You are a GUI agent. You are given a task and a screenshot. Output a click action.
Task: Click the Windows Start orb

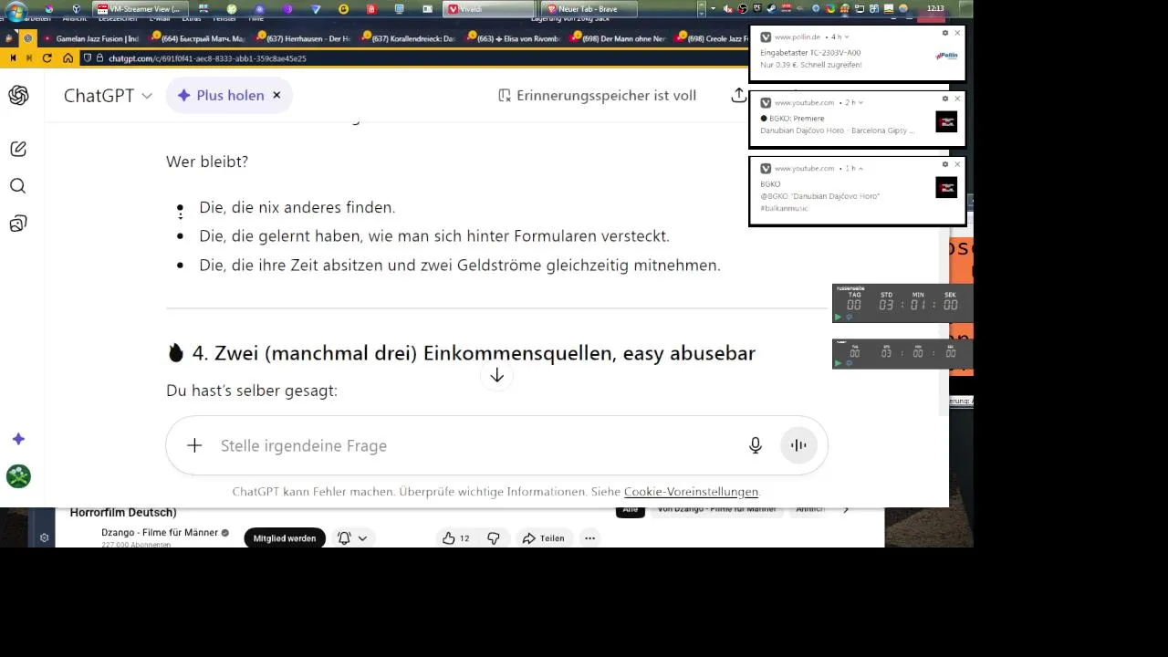16,12
